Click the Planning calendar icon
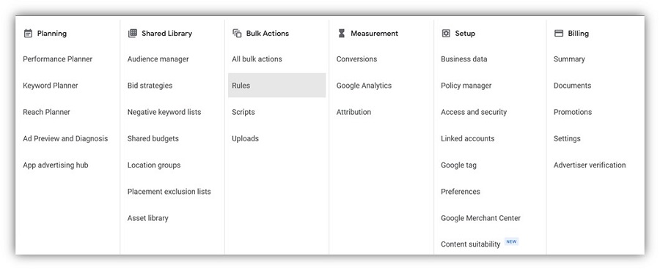660x270 pixels. coord(28,33)
